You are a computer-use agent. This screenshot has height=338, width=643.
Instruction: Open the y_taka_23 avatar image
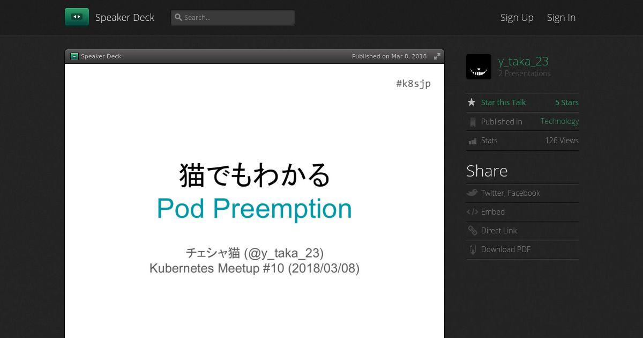[478, 67]
